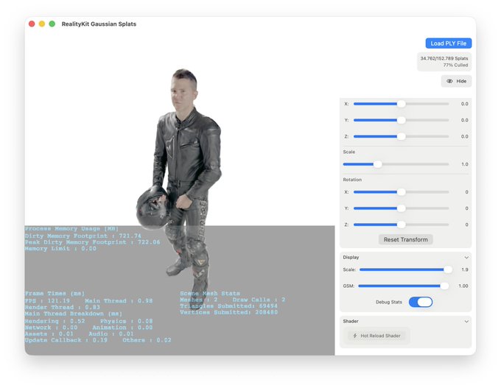Screen dimensions: 501x388
Task: Click the FPS : 121.19 debug readout
Action: click(47, 301)
